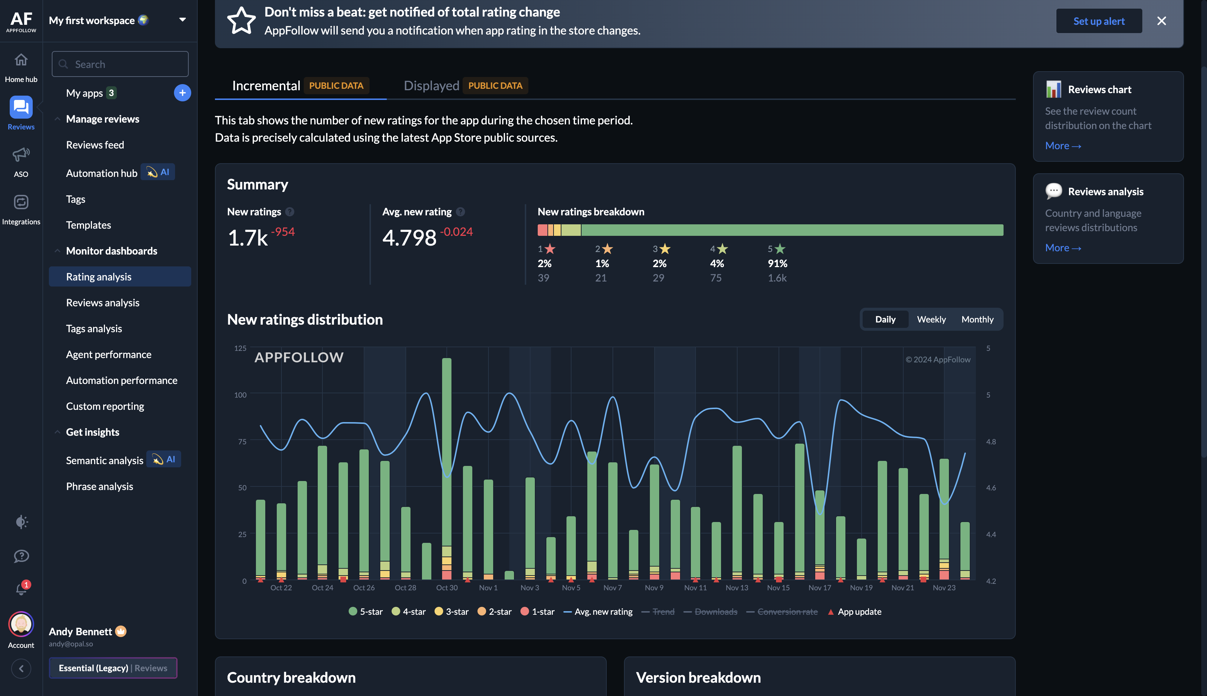Click the search magnifier icon
Viewport: 1207px width, 696px height.
(63, 64)
